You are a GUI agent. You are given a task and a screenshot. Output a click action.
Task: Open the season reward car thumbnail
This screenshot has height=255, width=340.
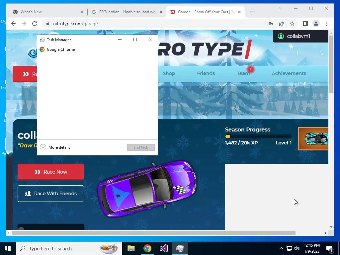313,139
